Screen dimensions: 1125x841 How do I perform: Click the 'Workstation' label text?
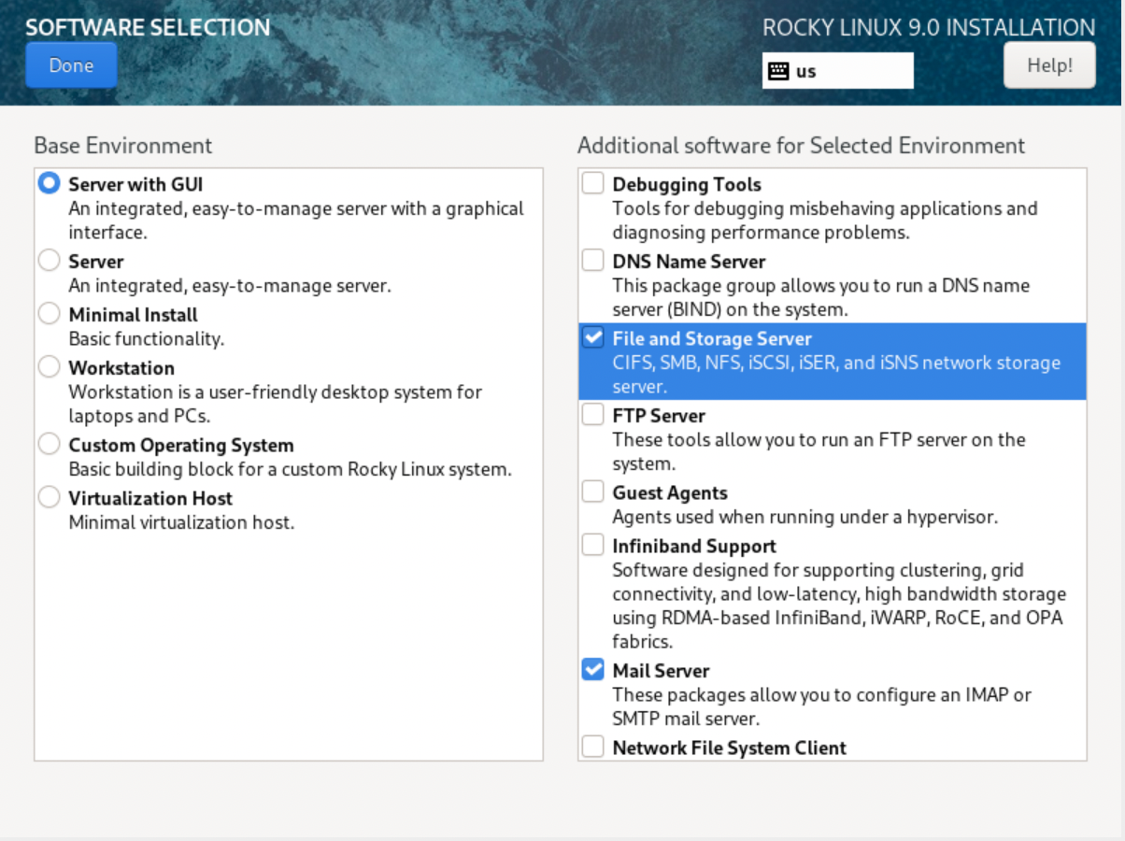[121, 368]
